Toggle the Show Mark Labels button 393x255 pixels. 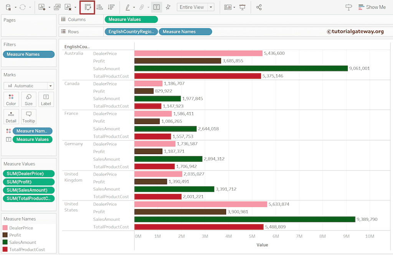click(x=156, y=7)
